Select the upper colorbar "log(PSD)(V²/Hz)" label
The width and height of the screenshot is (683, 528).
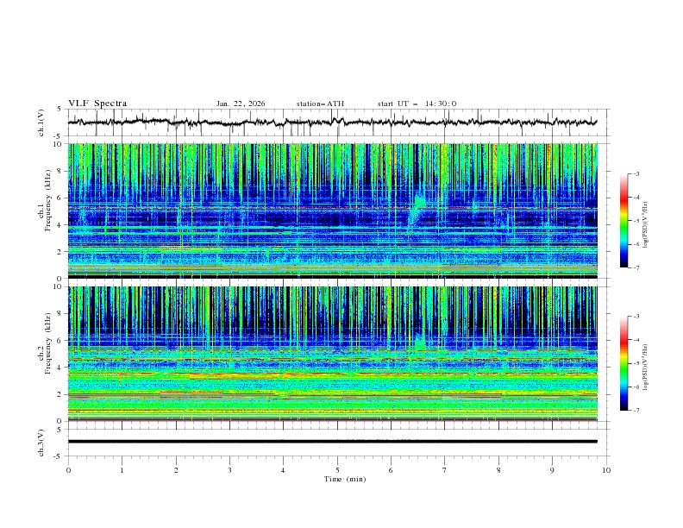point(646,225)
